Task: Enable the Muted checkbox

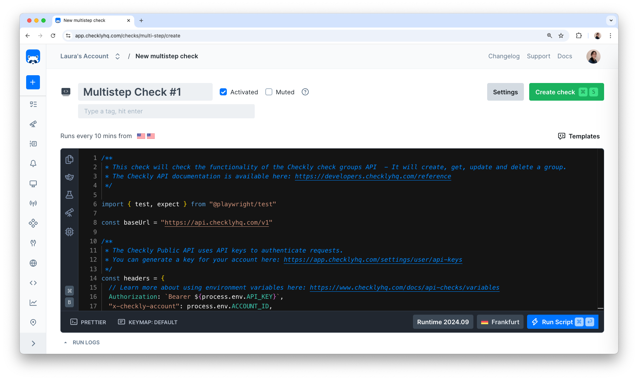Action: click(269, 92)
